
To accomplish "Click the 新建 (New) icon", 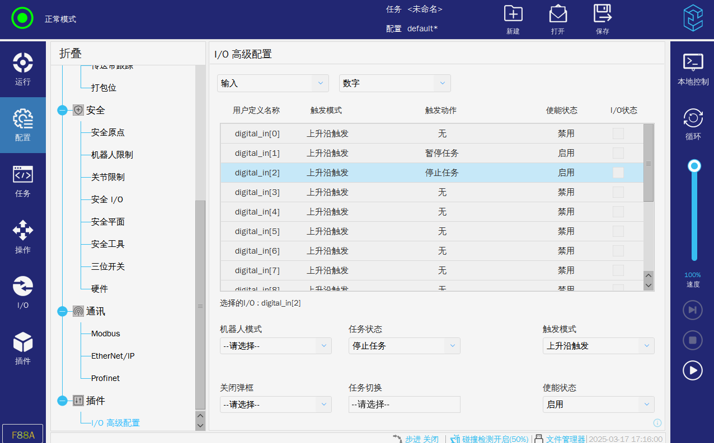I will click(513, 15).
